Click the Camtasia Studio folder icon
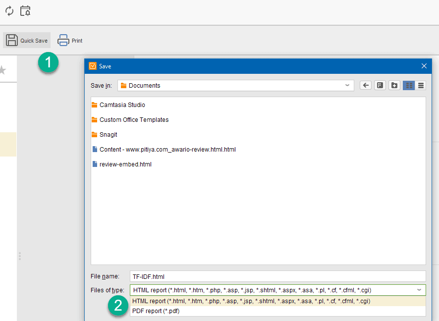 click(94, 105)
